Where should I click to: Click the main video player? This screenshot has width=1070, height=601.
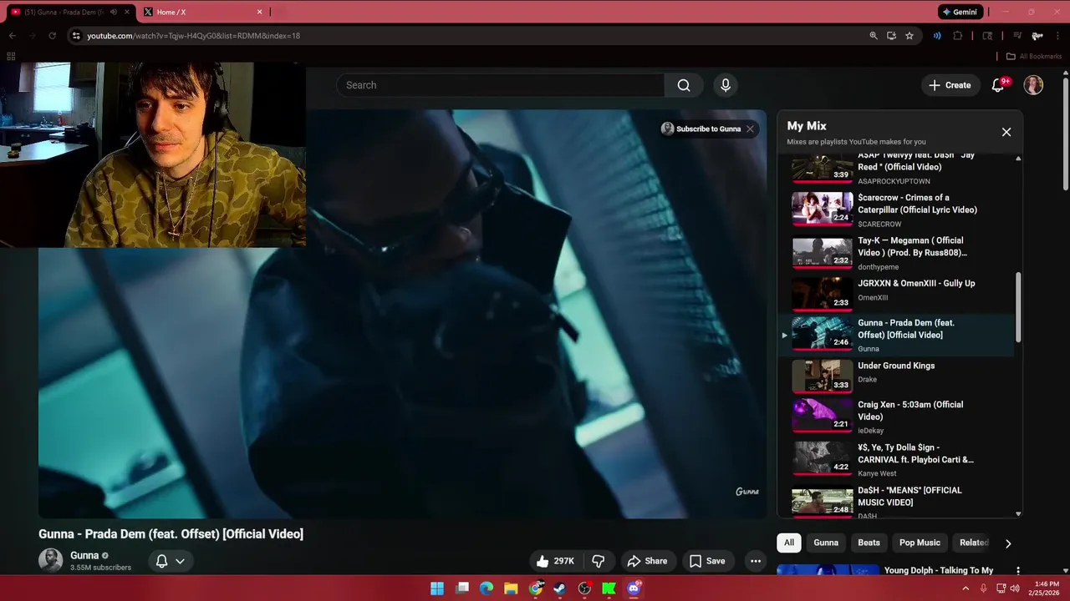pyautogui.click(x=402, y=314)
